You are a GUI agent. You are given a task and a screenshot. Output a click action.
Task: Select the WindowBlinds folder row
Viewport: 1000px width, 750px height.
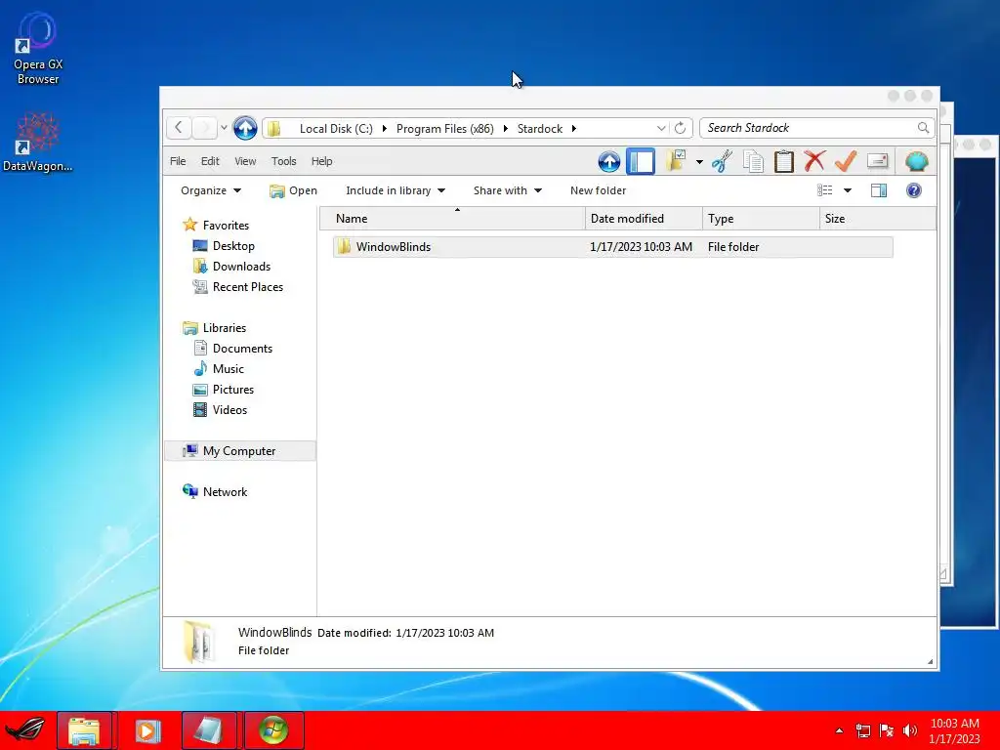pos(613,247)
